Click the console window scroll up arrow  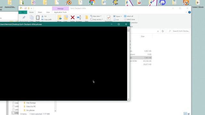(x=128, y=28)
